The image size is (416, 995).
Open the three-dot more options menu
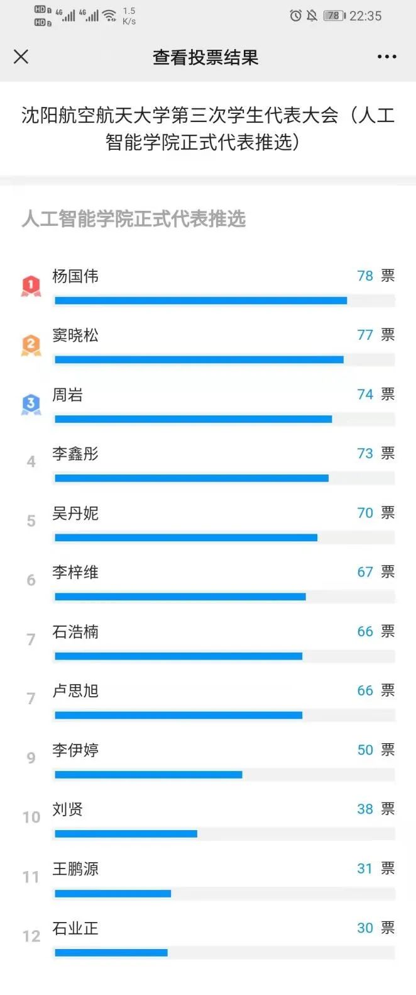[386, 57]
